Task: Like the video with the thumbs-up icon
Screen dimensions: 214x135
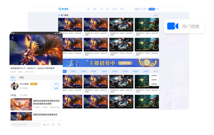Action: coord(45,125)
